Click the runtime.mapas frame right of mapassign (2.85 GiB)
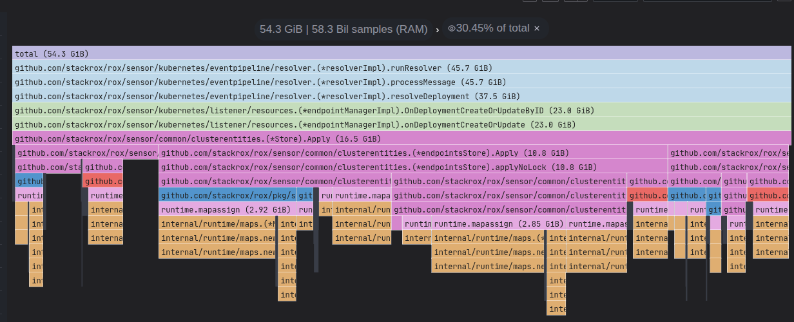The image size is (794, 322). [x=597, y=223]
